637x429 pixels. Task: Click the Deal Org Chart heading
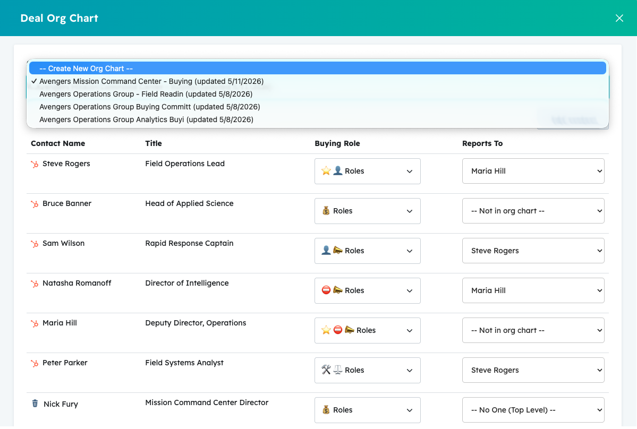pos(60,18)
